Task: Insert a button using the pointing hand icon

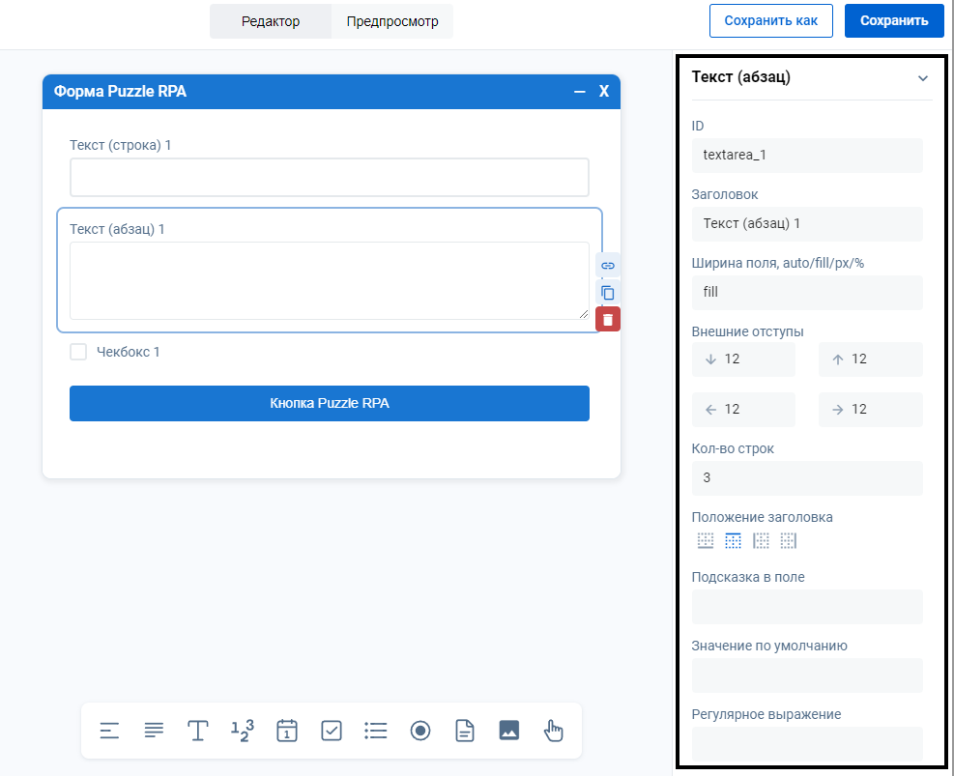Action: [554, 731]
